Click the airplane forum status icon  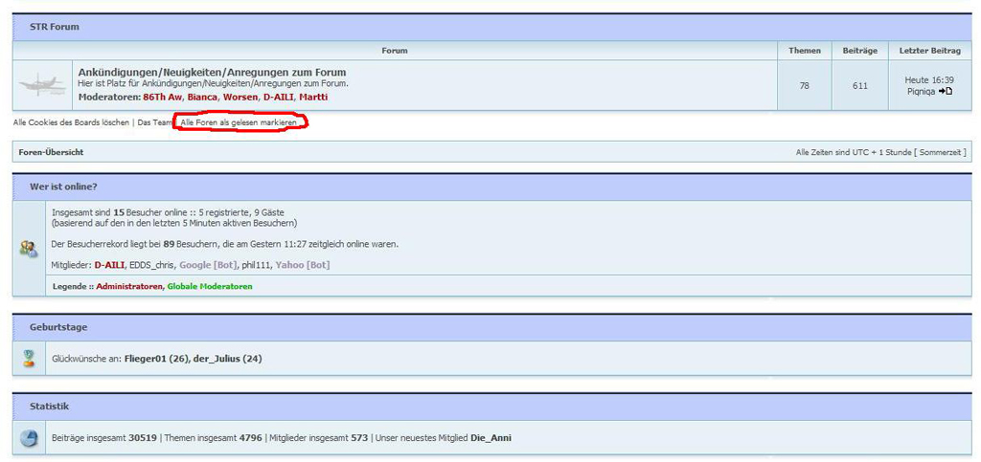click(x=43, y=85)
